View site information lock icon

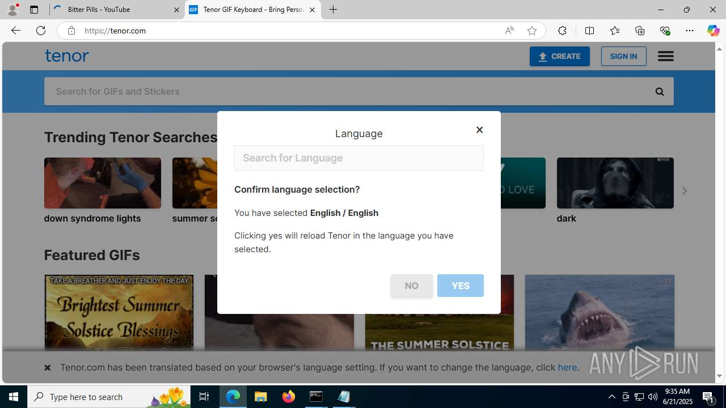point(71,31)
